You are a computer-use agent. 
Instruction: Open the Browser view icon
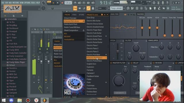[x=146, y=8]
